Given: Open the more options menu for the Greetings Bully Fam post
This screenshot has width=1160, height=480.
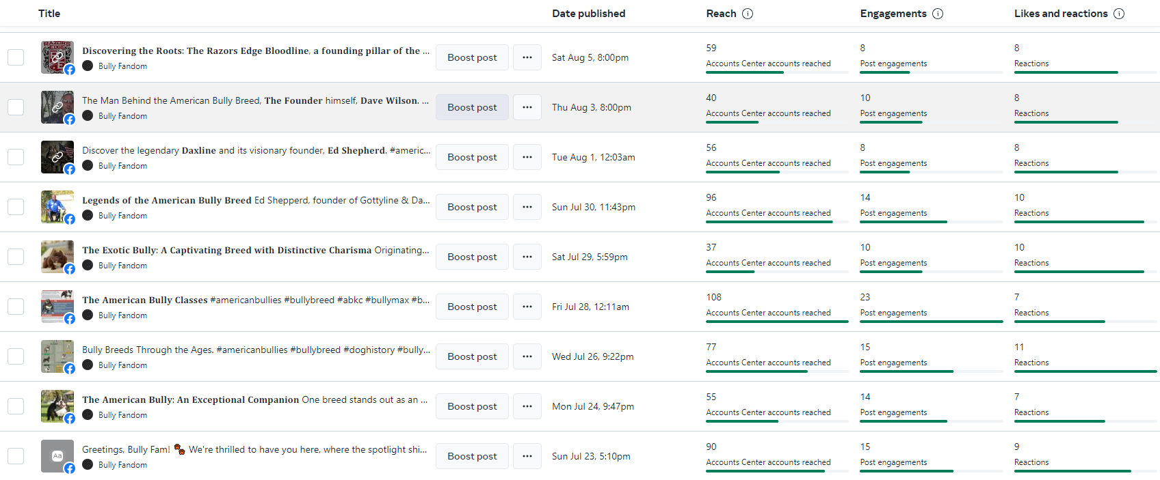Looking at the screenshot, I should tap(527, 456).
